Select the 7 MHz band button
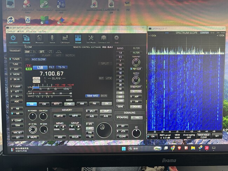This screenshot has width=228, height=171. 120,61
